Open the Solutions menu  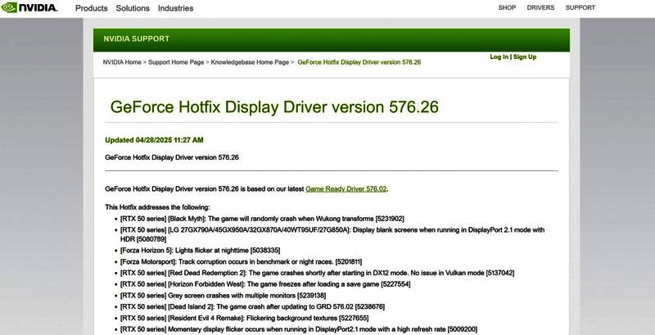point(132,8)
